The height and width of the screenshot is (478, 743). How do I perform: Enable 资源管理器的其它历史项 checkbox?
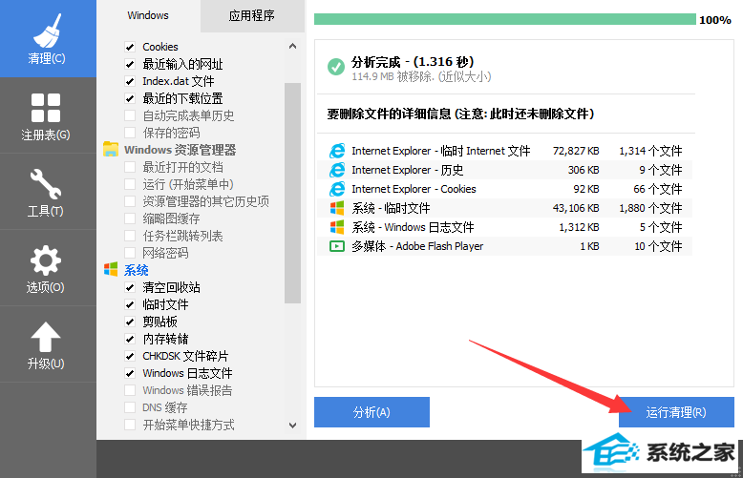coord(130,201)
